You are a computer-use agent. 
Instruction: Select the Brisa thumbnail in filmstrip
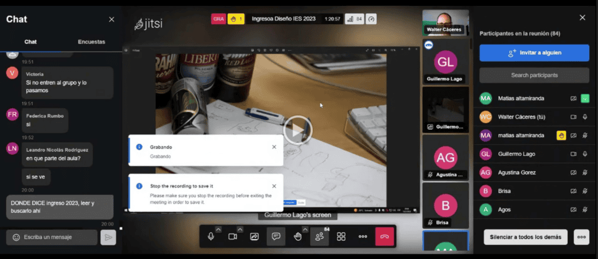(446, 205)
